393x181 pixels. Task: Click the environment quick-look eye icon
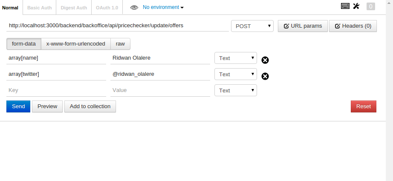(134, 7)
